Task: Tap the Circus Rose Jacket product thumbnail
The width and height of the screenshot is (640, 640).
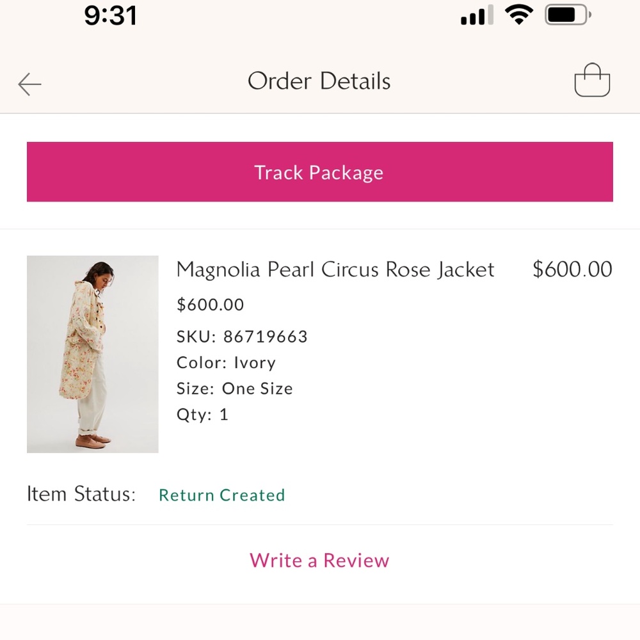Action: pyautogui.click(x=93, y=355)
